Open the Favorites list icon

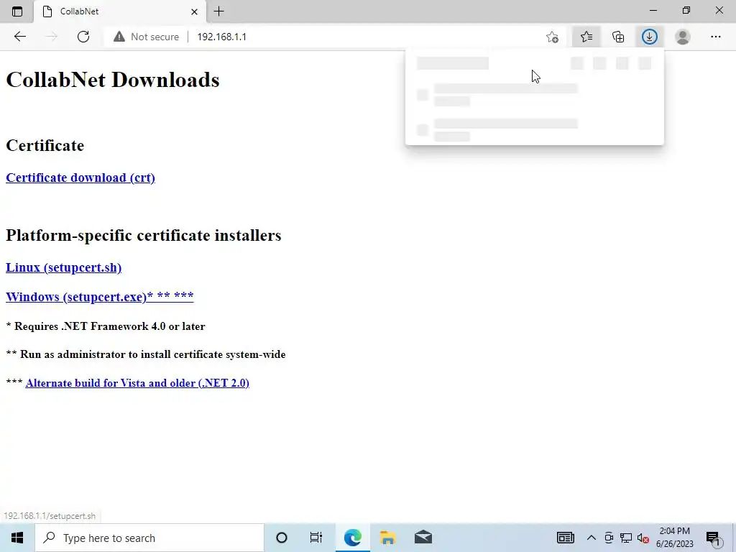point(586,37)
